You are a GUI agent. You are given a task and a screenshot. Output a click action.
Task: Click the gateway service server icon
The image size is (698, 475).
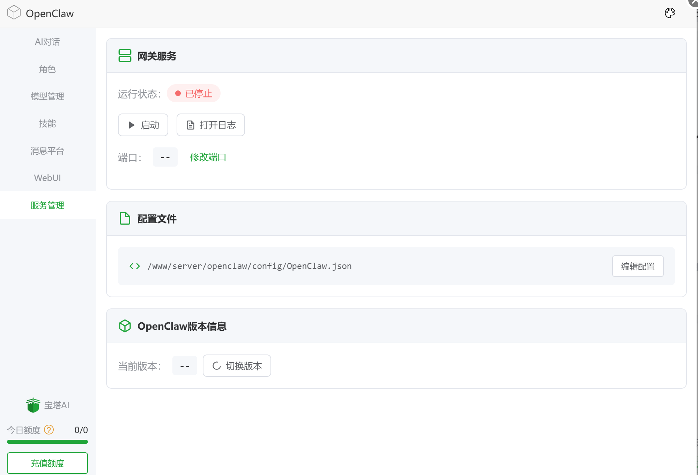125,56
